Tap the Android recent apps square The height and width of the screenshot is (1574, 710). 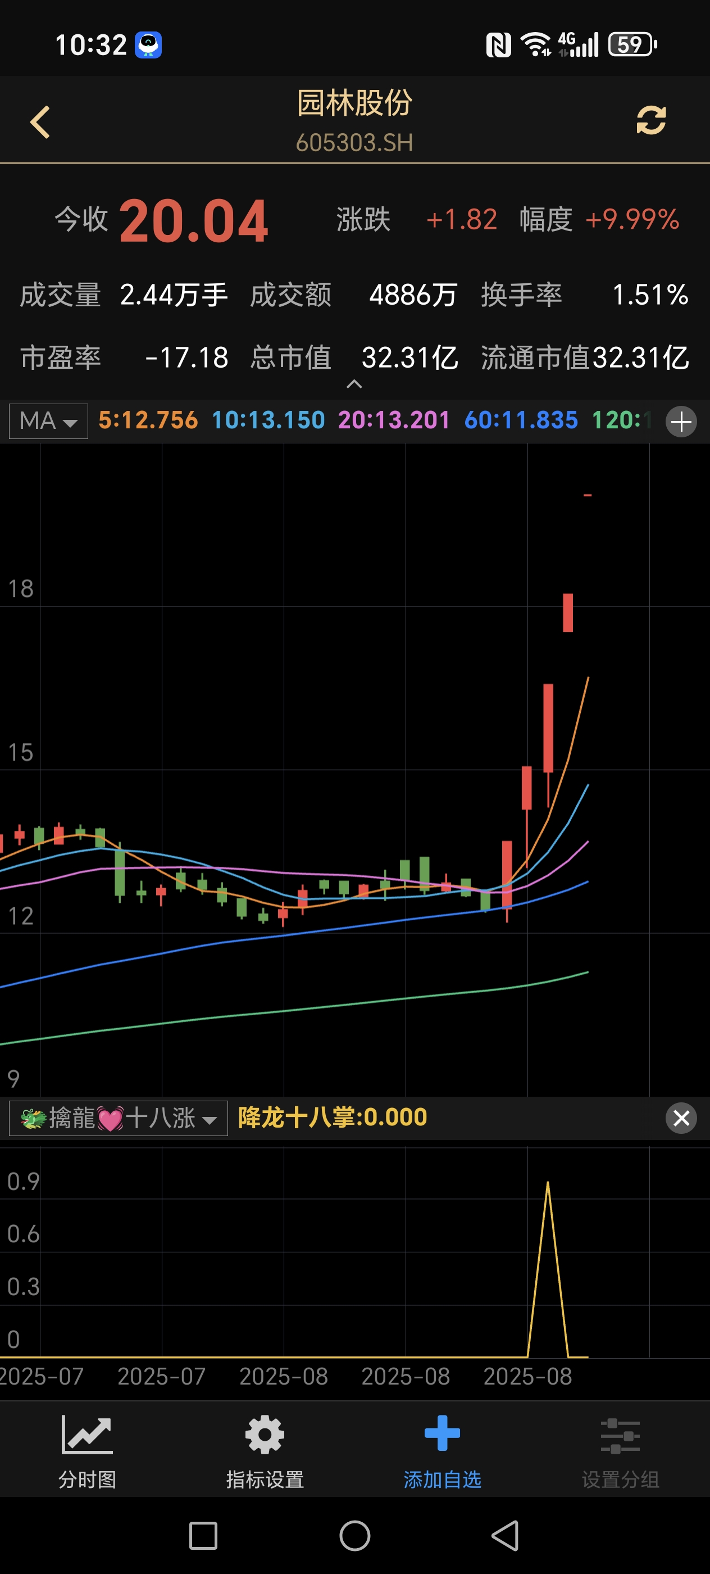(203, 1536)
